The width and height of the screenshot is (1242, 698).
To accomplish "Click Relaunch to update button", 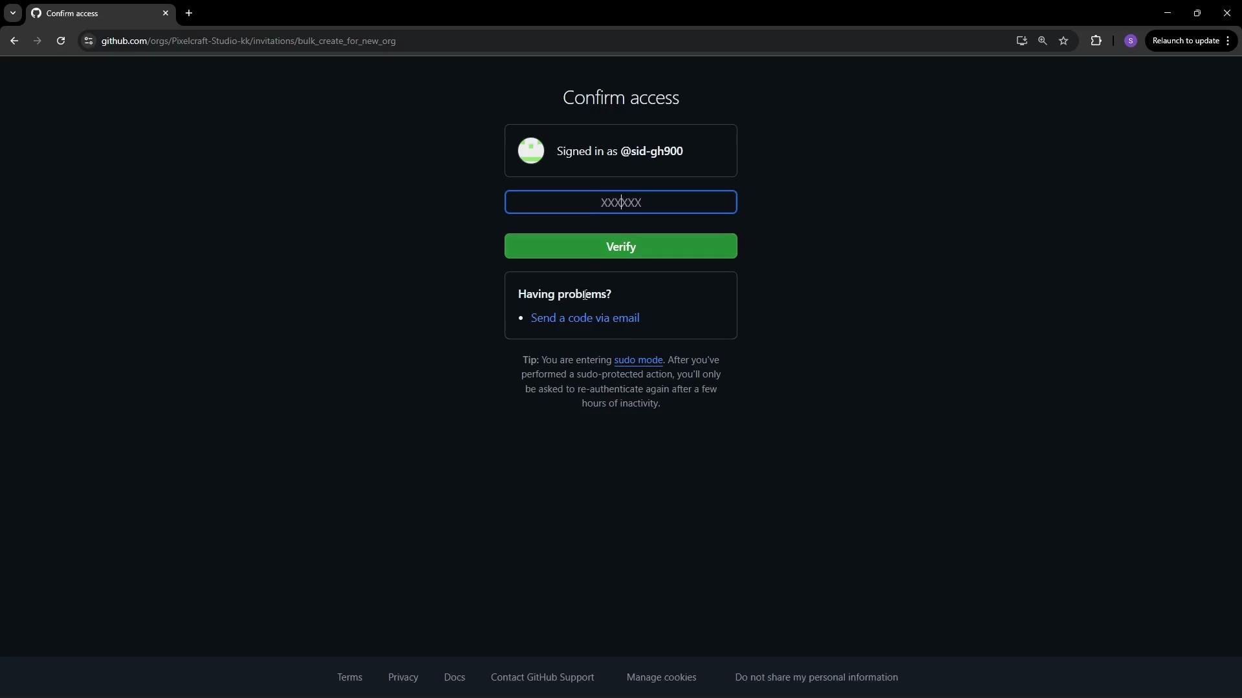I will tap(1186, 41).
